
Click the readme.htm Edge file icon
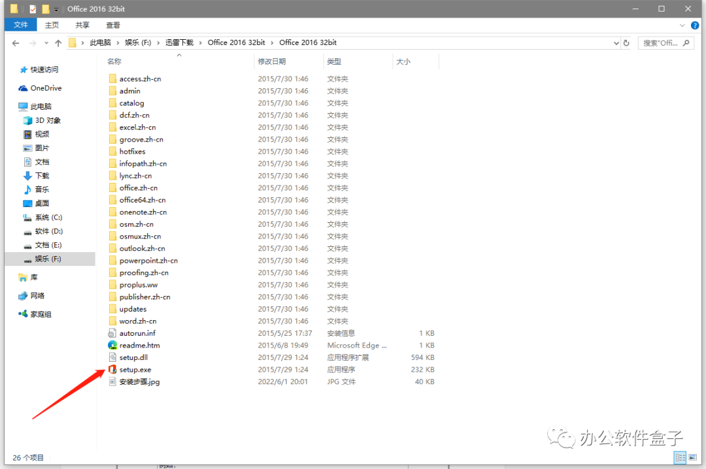click(112, 346)
